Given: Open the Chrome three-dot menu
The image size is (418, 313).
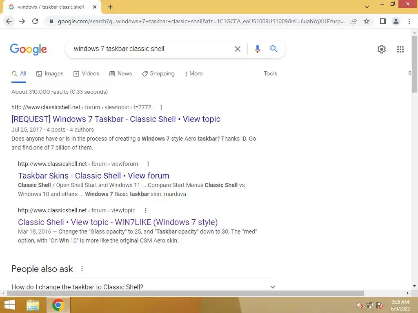Looking at the screenshot, I should (x=409, y=21).
